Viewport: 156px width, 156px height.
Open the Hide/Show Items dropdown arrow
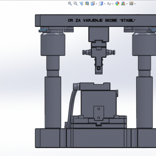(x=113, y=4)
